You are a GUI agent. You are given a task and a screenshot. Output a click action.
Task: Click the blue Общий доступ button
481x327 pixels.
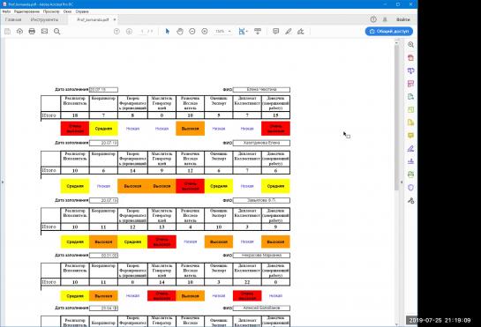389,31
